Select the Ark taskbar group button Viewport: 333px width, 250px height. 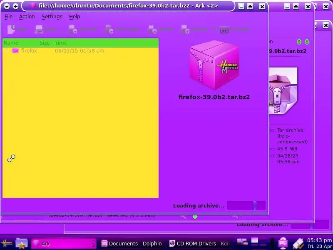tap(64, 243)
